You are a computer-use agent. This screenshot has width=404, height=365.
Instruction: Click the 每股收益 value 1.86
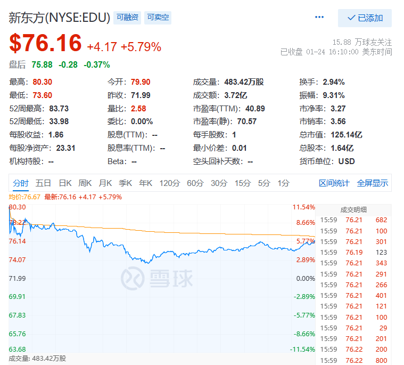56,135
